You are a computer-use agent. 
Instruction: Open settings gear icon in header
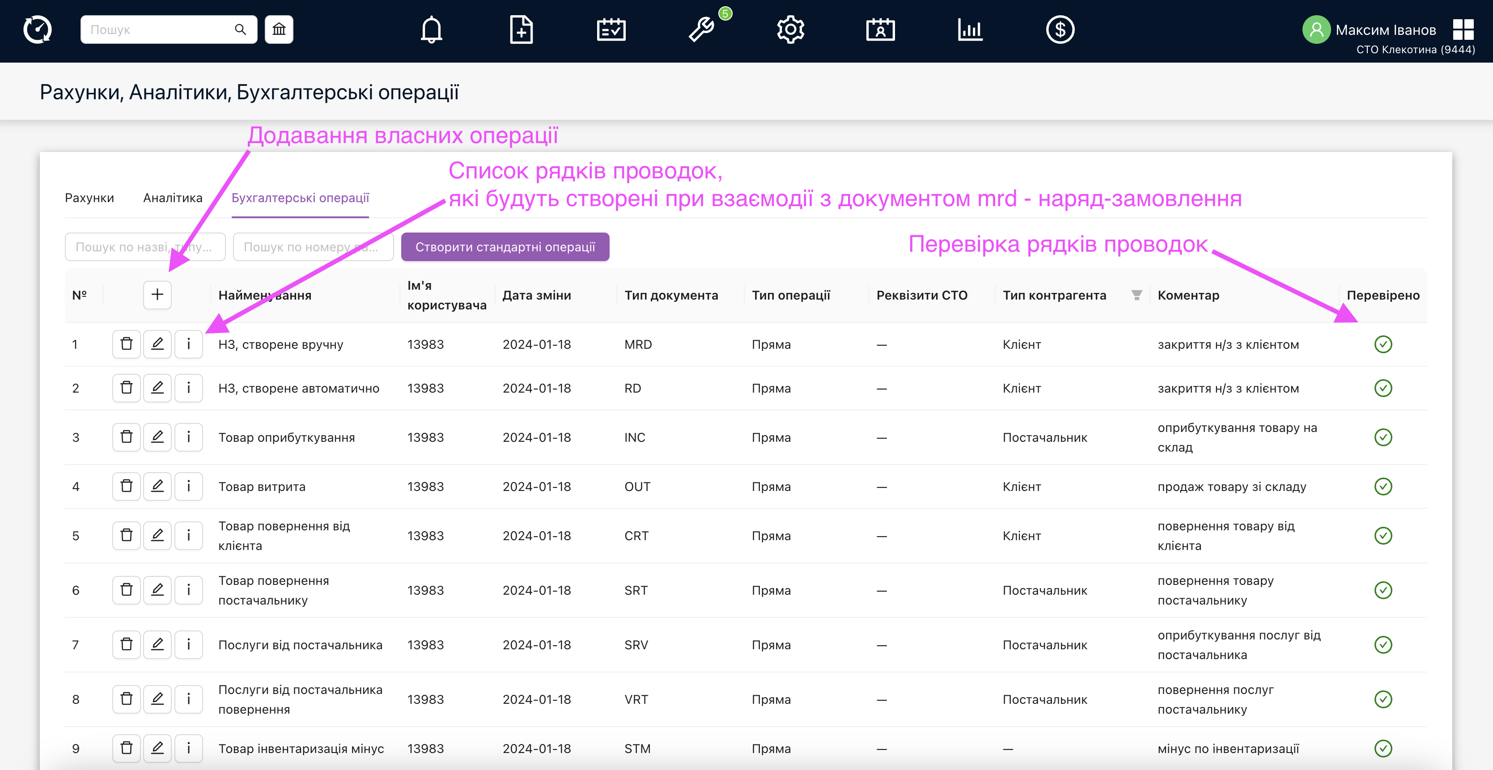(x=790, y=30)
